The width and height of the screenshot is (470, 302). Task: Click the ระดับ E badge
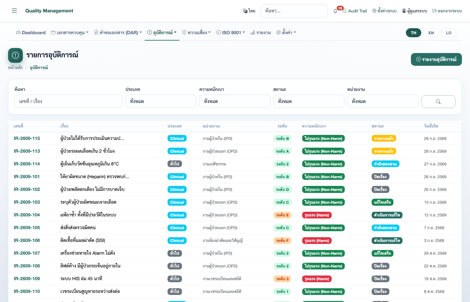[x=282, y=215]
